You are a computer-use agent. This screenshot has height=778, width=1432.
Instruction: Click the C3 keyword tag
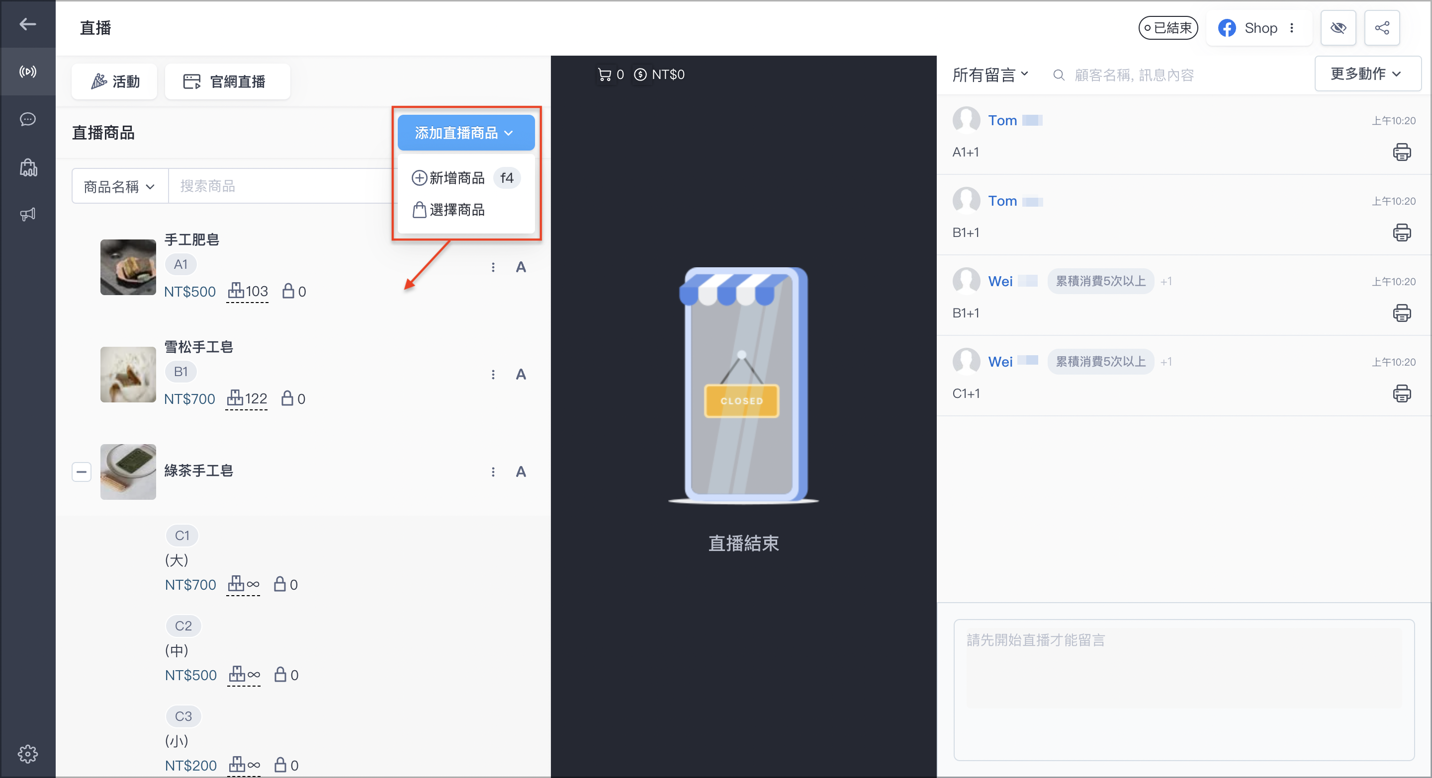(183, 716)
